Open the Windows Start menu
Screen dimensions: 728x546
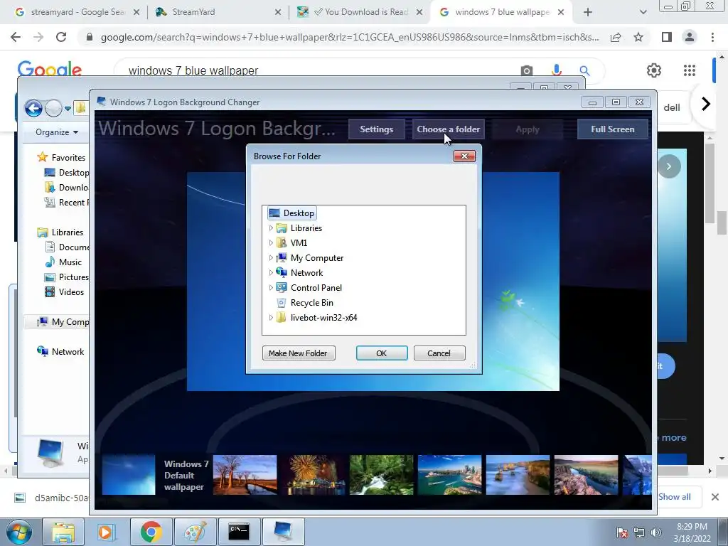point(18,532)
